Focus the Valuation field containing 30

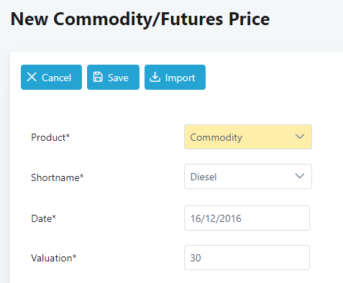[x=247, y=257]
